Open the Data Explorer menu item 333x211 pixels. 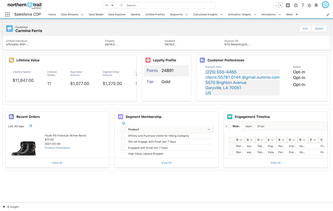point(117,14)
